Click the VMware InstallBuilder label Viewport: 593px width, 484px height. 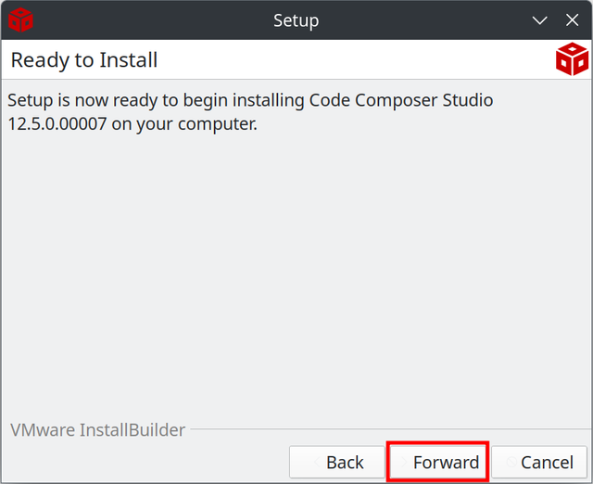[98, 430]
